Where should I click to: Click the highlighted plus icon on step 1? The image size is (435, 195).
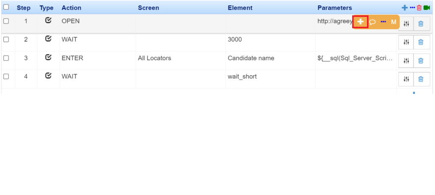click(360, 22)
